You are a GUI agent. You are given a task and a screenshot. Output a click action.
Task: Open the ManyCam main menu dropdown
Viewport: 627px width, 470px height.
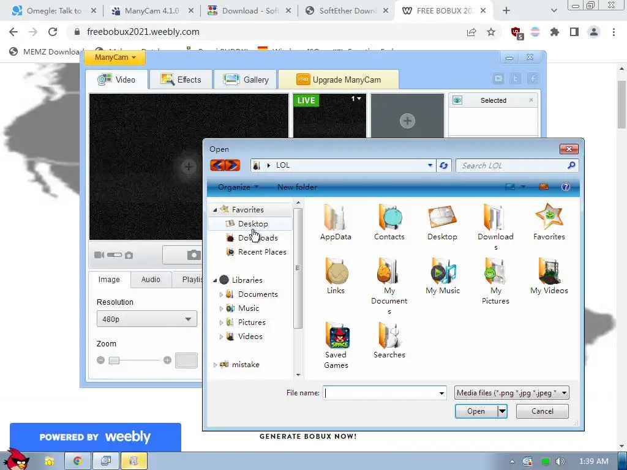pos(115,57)
